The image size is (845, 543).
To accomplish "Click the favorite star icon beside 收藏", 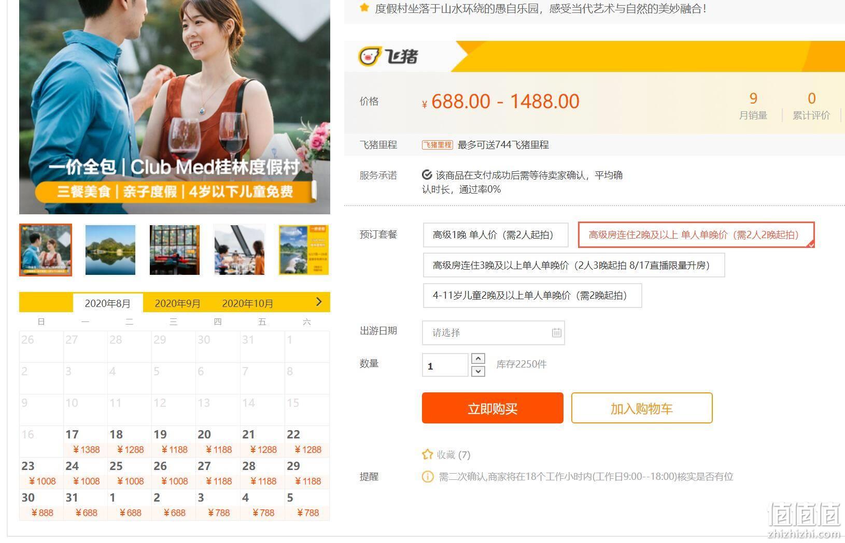I will coord(427,454).
